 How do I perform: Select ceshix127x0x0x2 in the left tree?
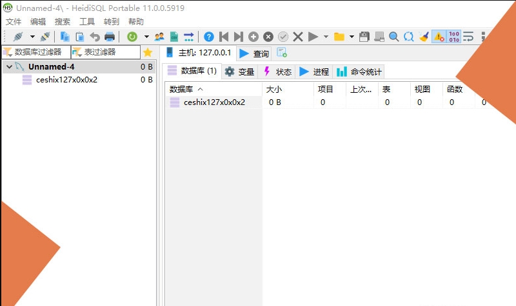tap(66, 80)
